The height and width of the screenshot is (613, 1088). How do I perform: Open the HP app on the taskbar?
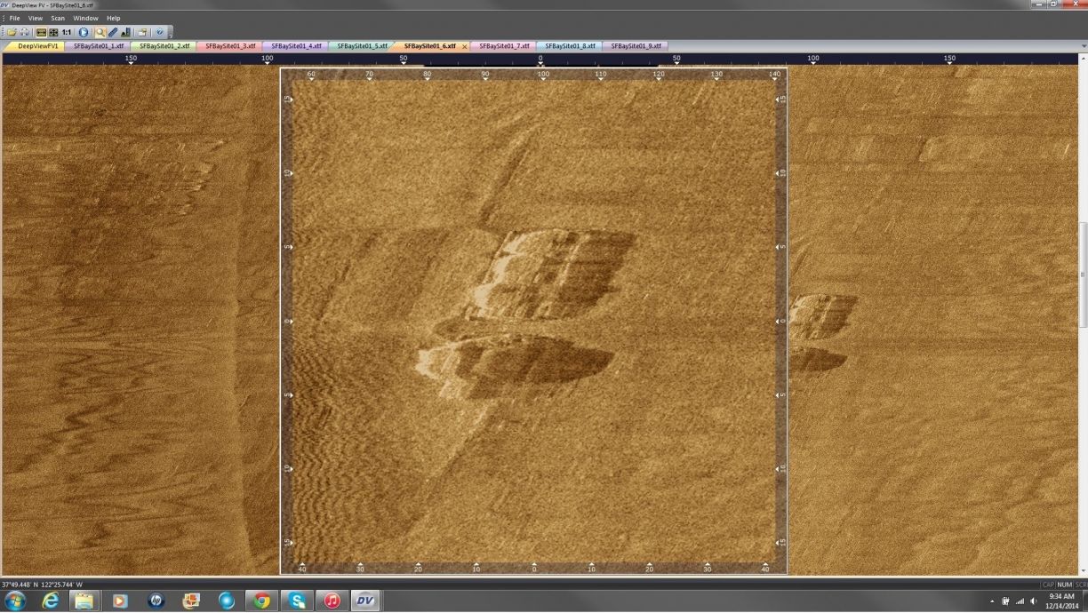[x=156, y=601]
